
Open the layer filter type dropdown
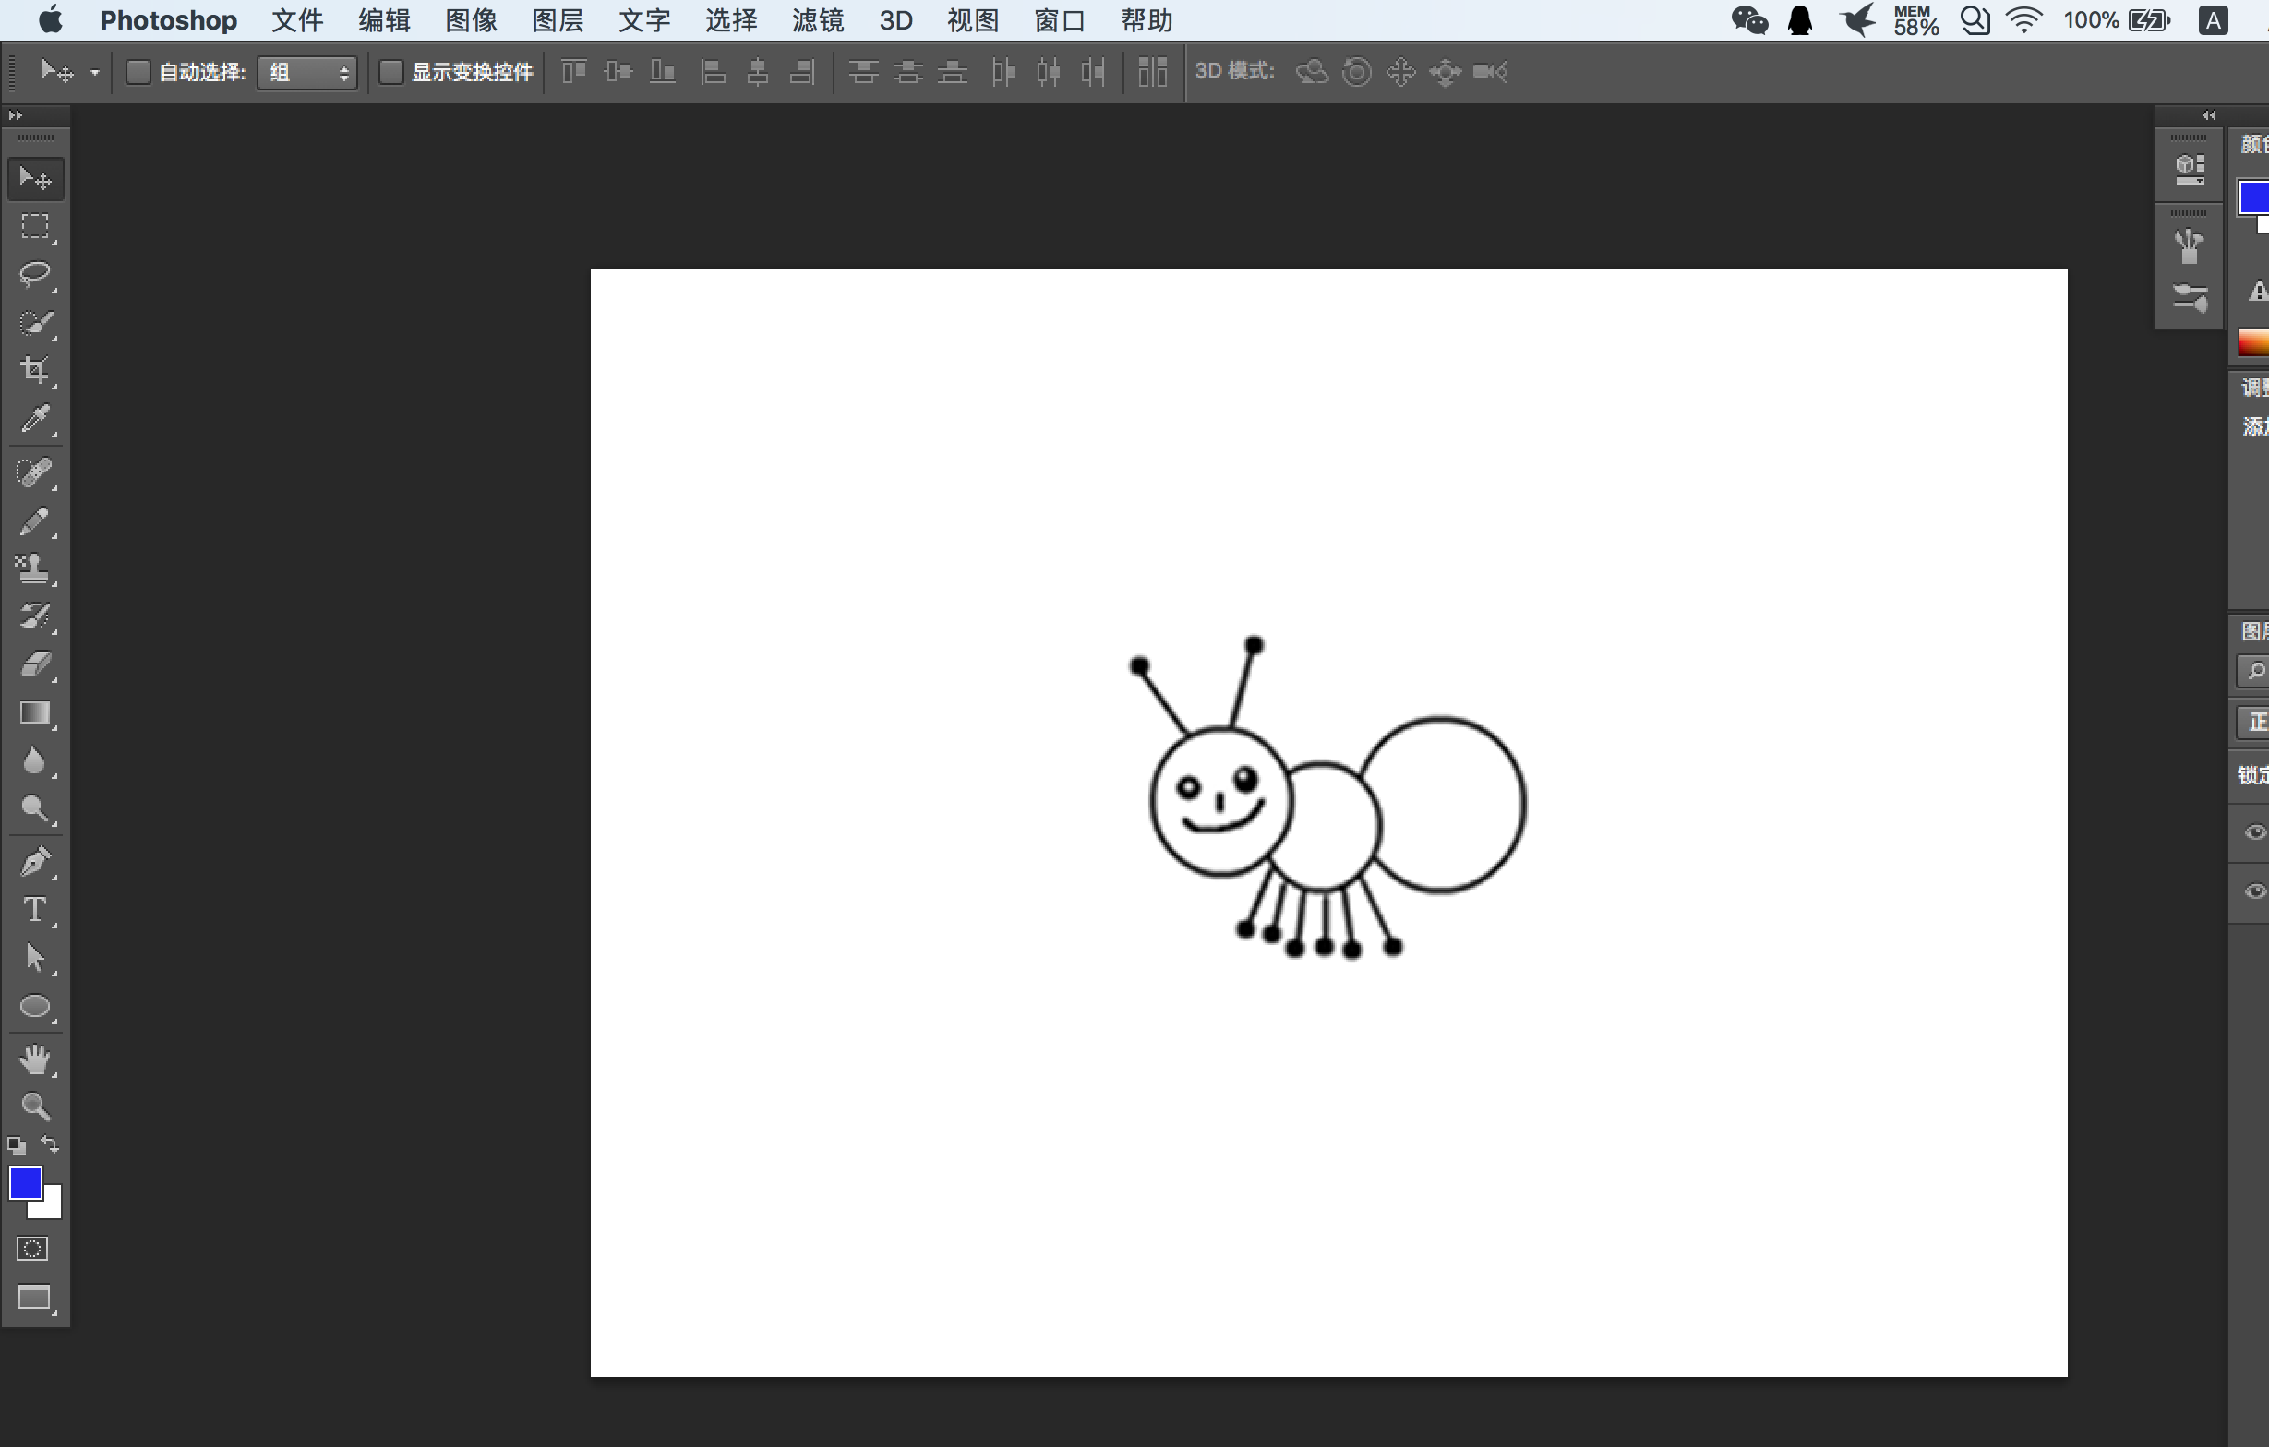pos(2253,672)
